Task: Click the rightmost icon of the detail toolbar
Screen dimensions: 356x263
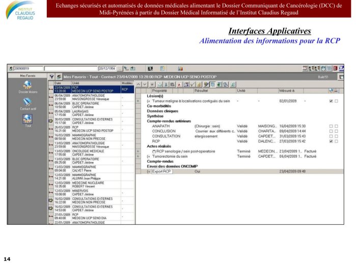Action: pos(233,84)
